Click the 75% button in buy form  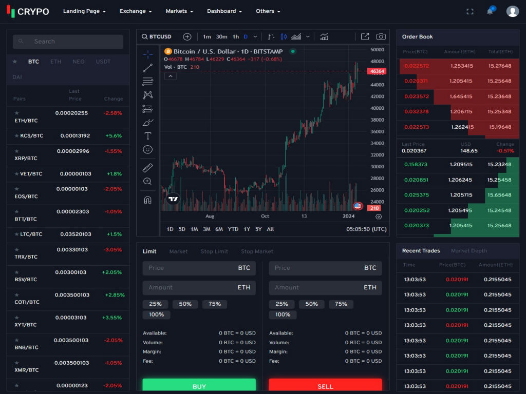coord(215,304)
